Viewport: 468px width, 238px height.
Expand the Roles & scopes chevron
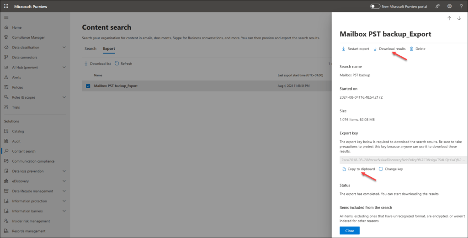(64, 97)
